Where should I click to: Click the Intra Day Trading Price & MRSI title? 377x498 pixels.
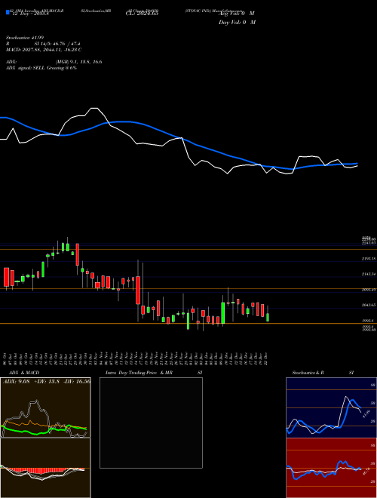pyautogui.click(x=154, y=373)
